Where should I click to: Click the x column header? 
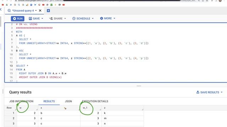(59, 108)
